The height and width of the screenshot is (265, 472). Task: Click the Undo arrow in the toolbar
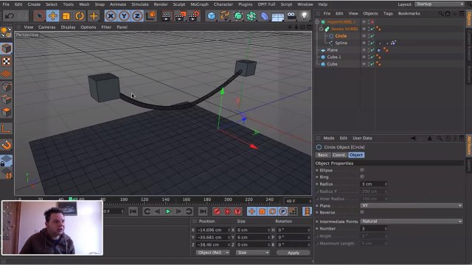pos(10,16)
